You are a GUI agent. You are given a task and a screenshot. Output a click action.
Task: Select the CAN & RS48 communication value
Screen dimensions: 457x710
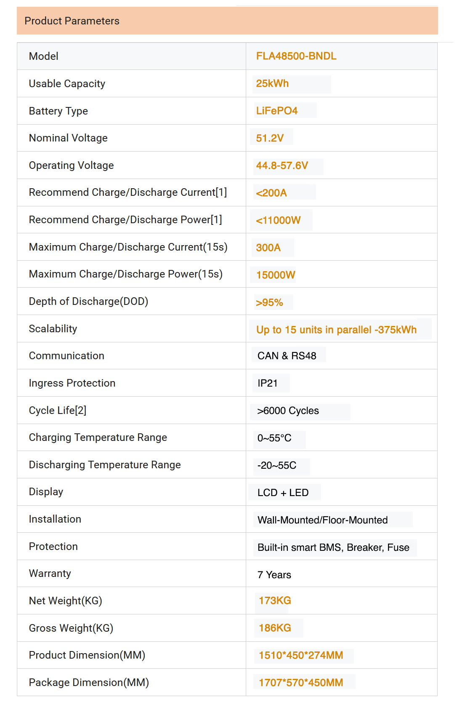coord(287,356)
